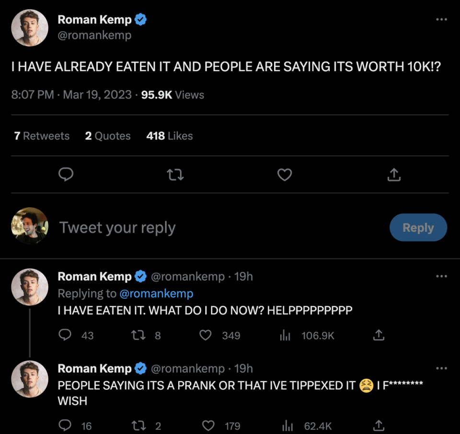This screenshot has width=460, height=434.
Task: Open more options on the main tweet
Action: click(x=441, y=19)
